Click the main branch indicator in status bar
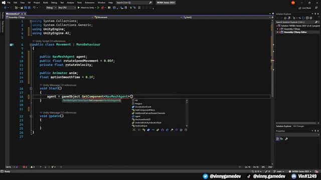 279,171
